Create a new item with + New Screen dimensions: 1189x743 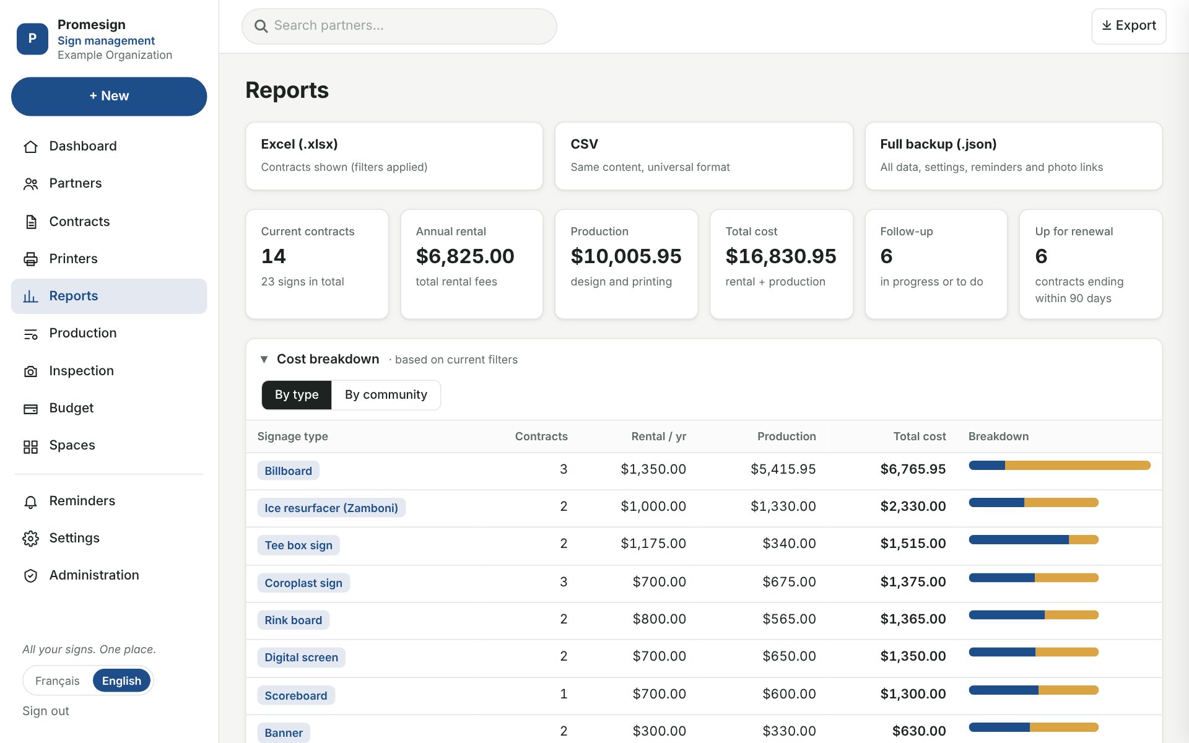pos(109,96)
